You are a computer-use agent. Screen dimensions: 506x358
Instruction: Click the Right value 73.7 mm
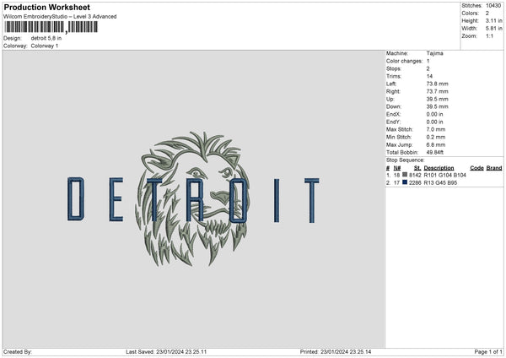tap(437, 91)
